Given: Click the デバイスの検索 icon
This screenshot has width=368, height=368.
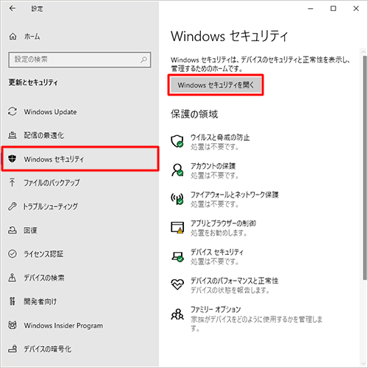Looking at the screenshot, I should (x=13, y=278).
